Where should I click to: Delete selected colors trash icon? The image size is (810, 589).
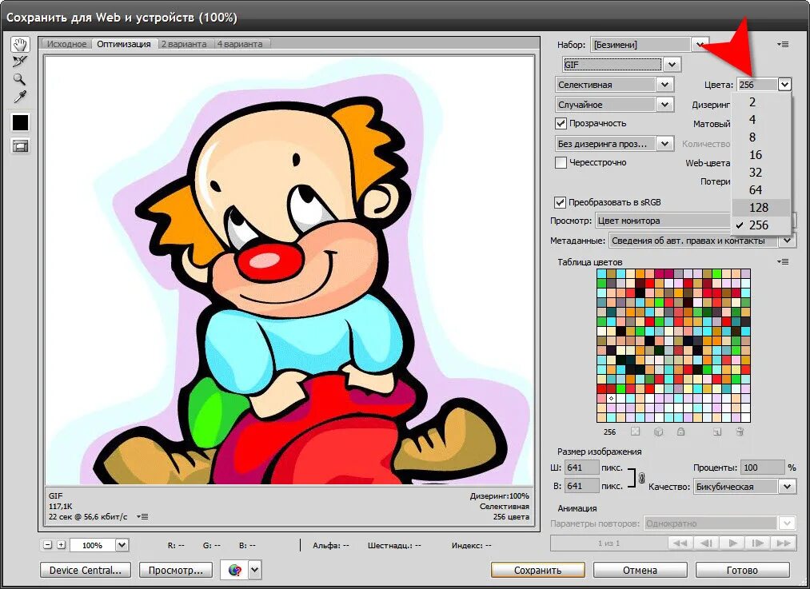point(740,432)
